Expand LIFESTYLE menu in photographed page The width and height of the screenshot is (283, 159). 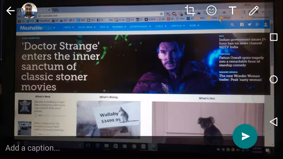tap(178, 26)
